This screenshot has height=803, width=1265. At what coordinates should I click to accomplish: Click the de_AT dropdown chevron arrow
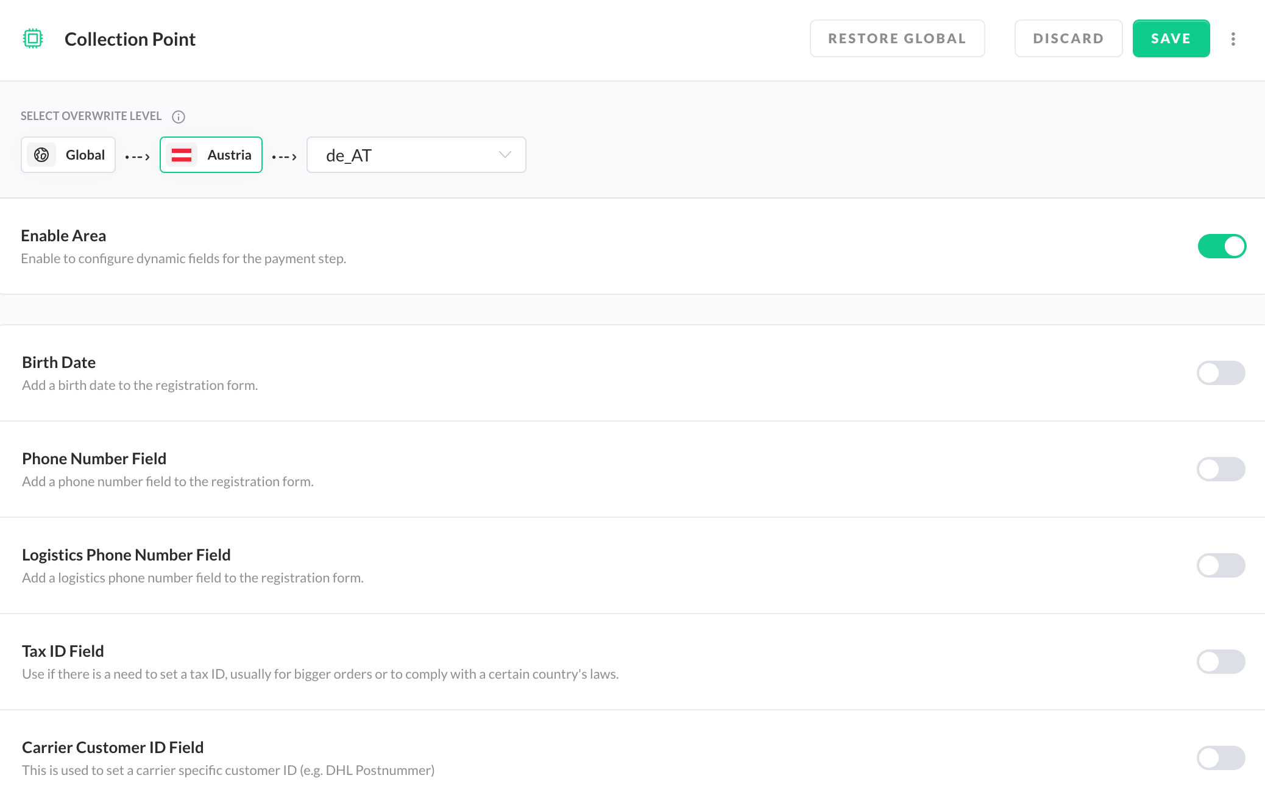(x=505, y=155)
